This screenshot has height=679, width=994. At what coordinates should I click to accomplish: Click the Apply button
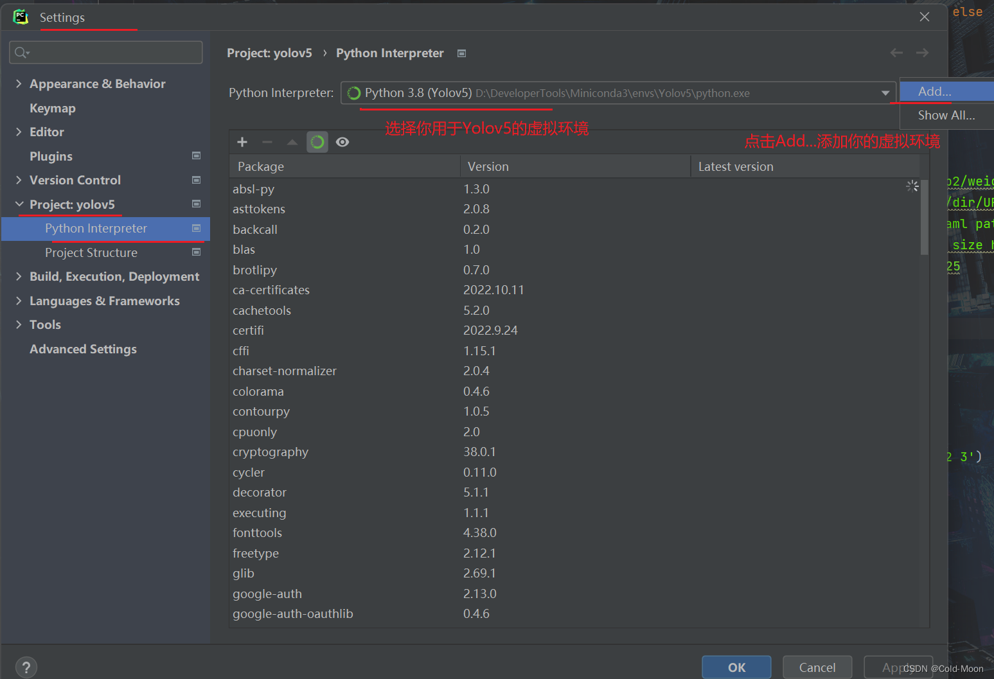point(898,667)
